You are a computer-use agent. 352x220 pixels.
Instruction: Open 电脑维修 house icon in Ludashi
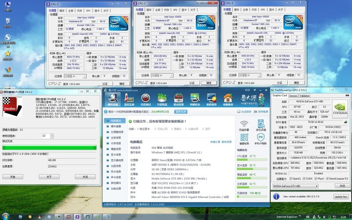point(228,99)
